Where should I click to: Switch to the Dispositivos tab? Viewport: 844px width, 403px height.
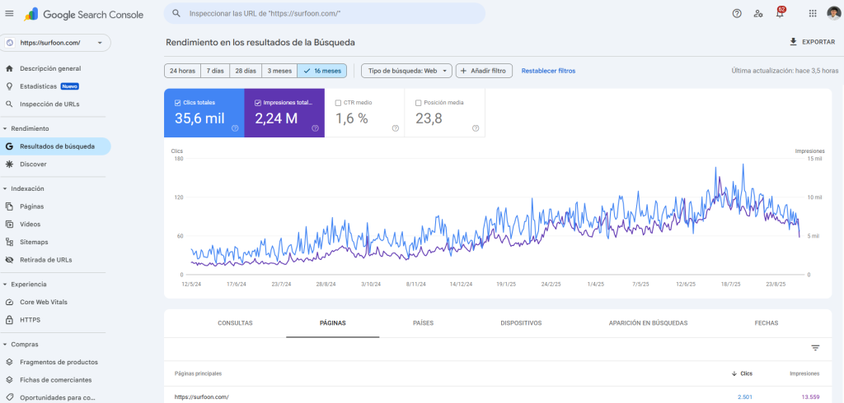pos(521,323)
